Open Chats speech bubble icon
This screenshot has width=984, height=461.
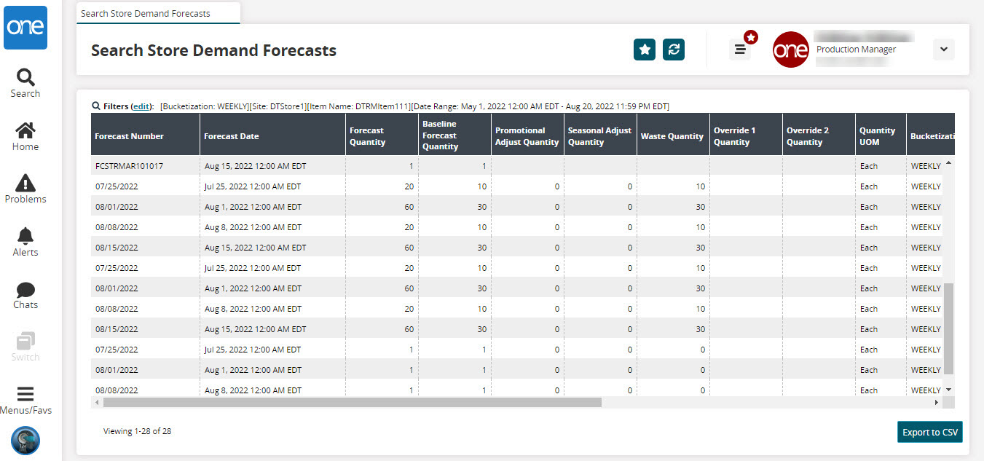click(x=25, y=295)
